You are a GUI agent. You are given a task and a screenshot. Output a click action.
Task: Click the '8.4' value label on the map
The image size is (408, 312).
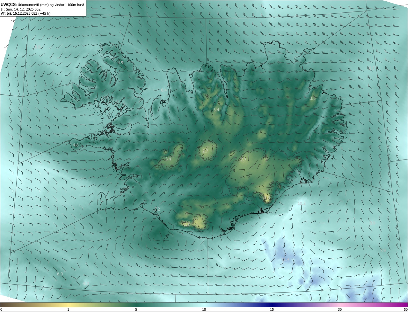164,90
